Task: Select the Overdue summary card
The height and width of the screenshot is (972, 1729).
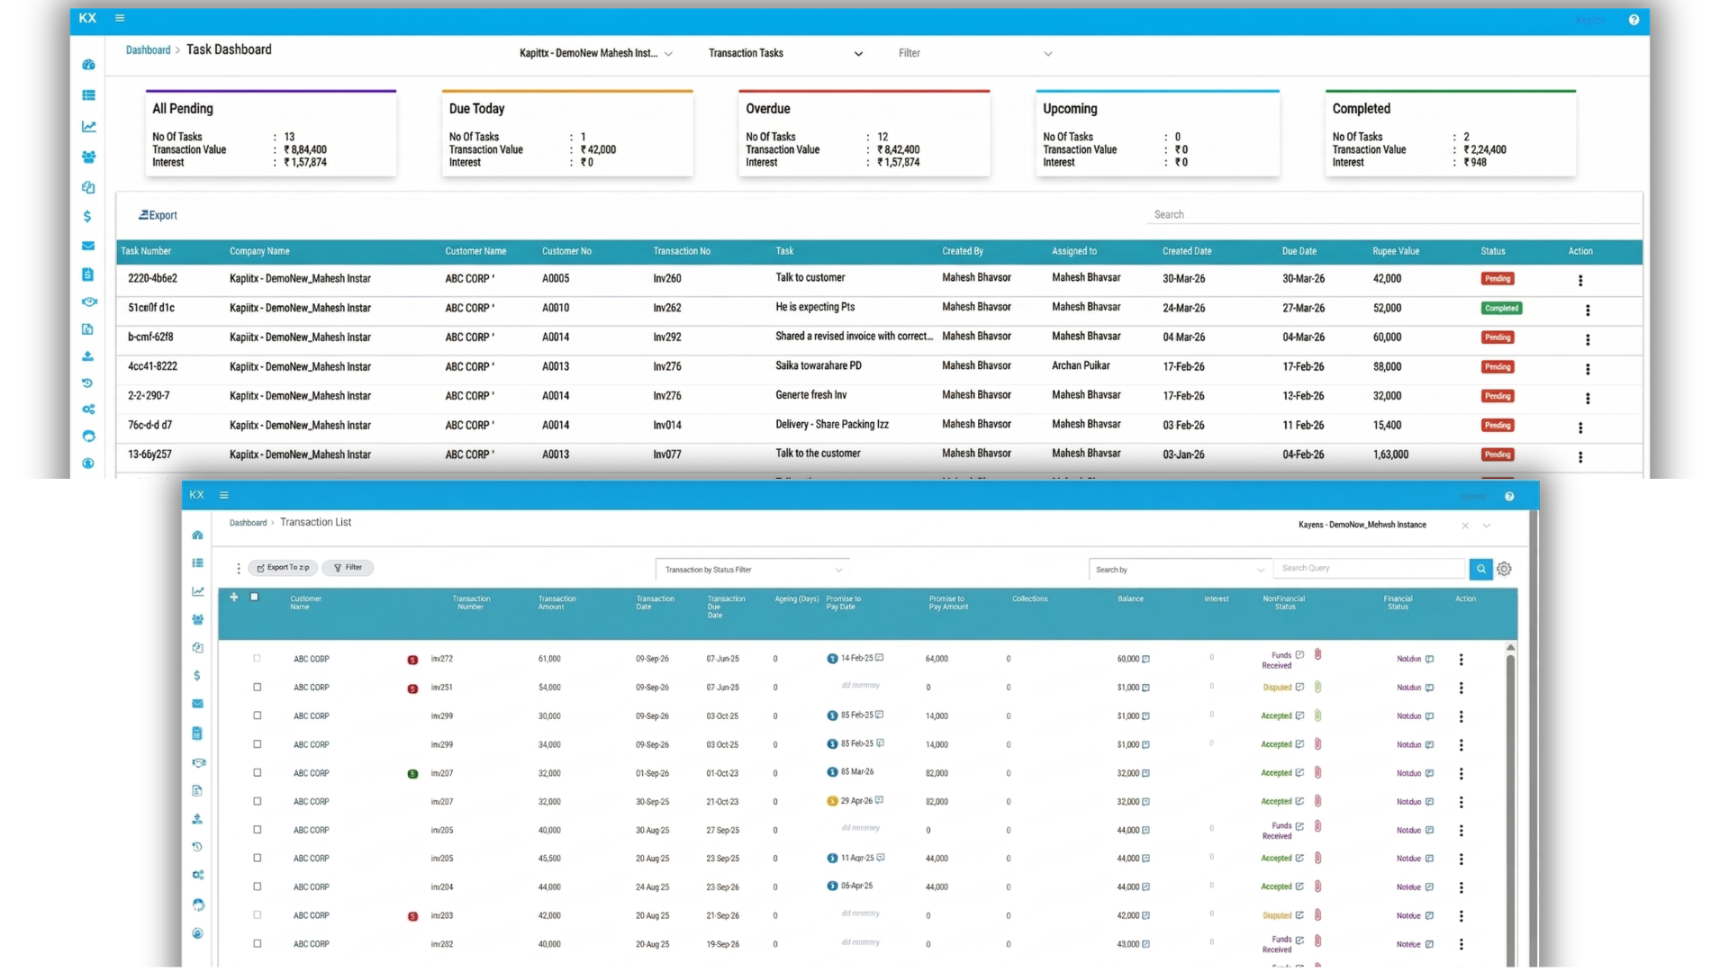Action: tap(864, 133)
